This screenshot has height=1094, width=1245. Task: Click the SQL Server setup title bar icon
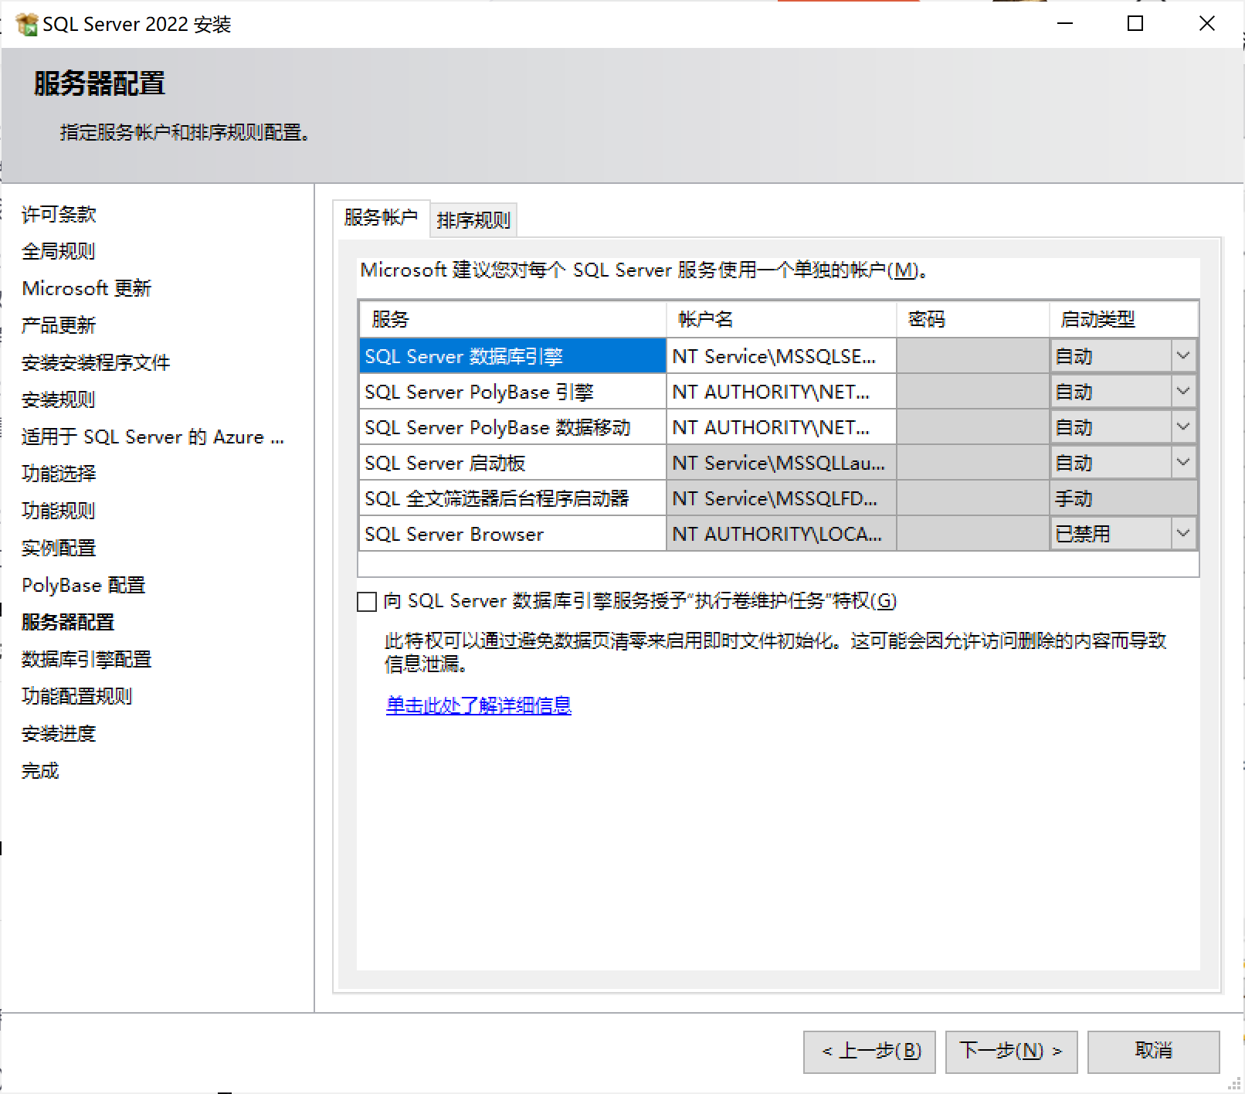pos(26,25)
